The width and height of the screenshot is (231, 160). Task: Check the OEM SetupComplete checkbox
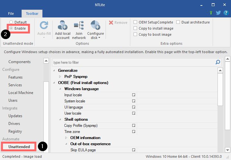pos(135,22)
